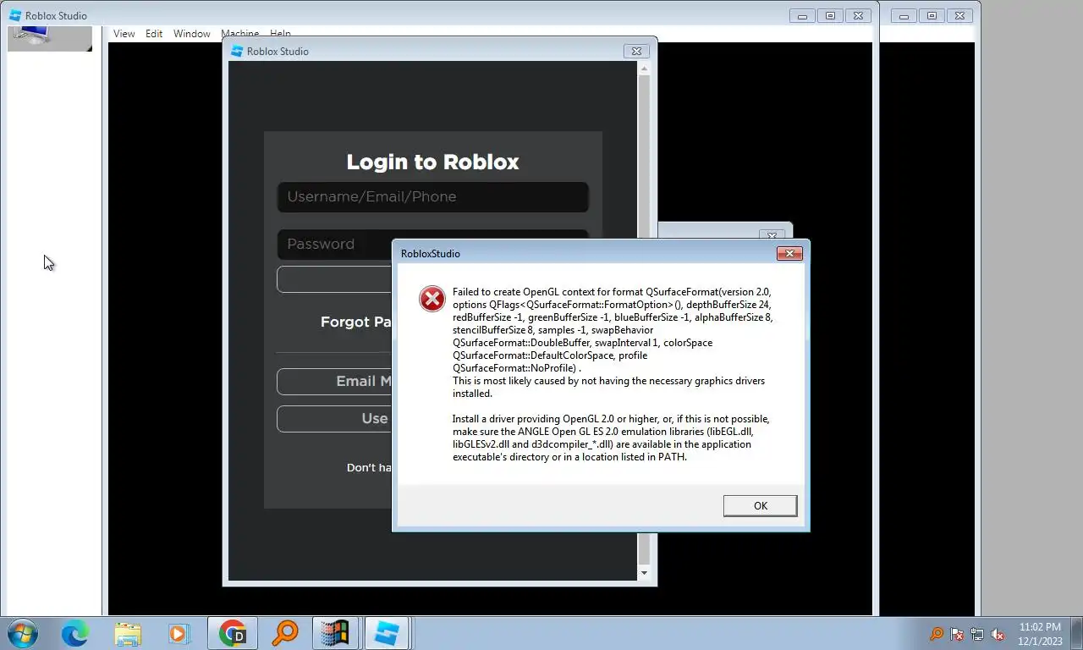Switch to the Windows flag app in taskbar
The width and height of the screenshot is (1083, 650).
(x=336, y=633)
